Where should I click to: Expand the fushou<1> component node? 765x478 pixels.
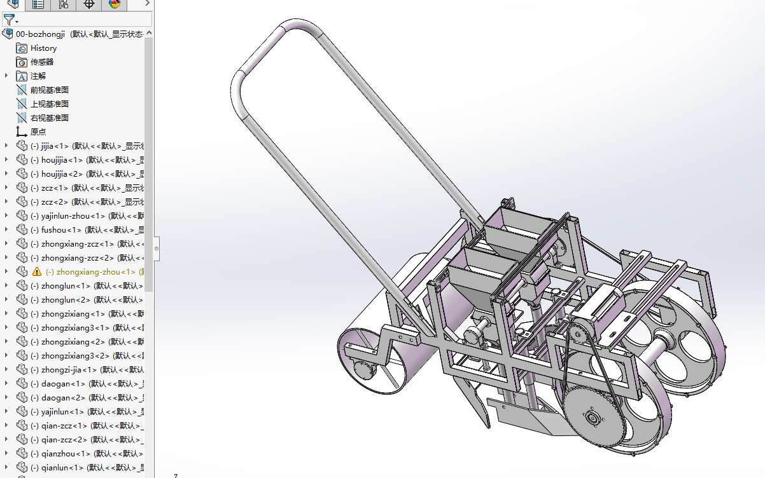(x=6, y=229)
